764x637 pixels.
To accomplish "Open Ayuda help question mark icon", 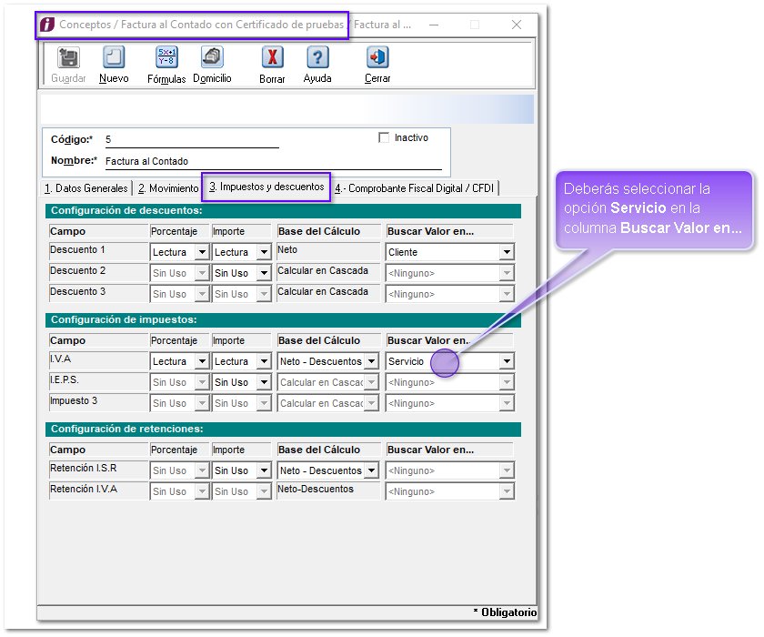I will click(x=317, y=58).
